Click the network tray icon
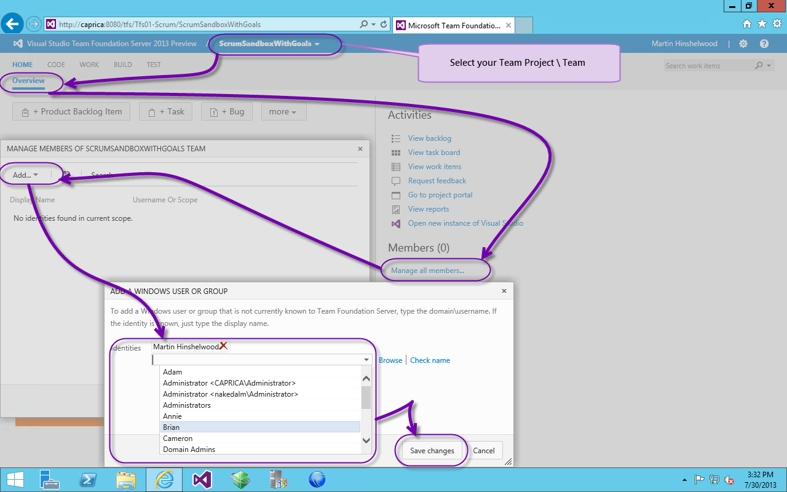This screenshot has height=492, width=787. [x=714, y=480]
